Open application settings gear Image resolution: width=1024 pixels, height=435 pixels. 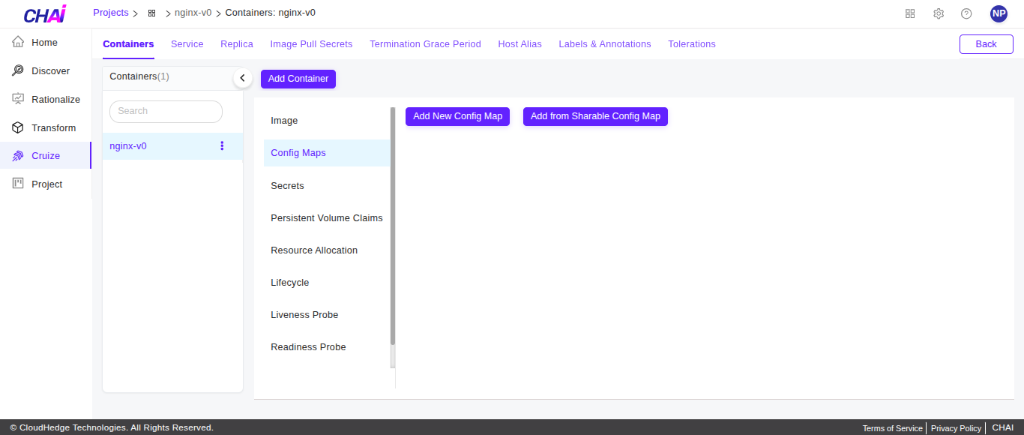(x=938, y=13)
